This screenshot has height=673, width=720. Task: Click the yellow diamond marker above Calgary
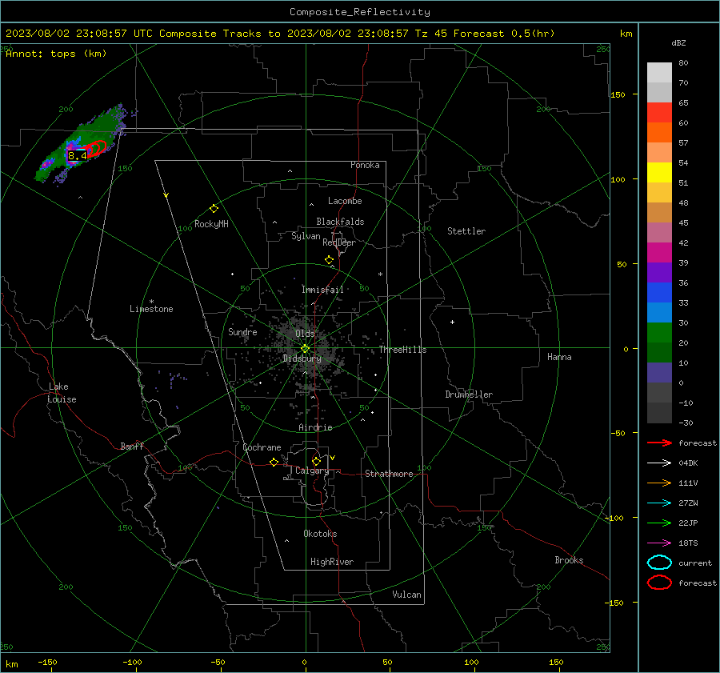click(x=316, y=461)
